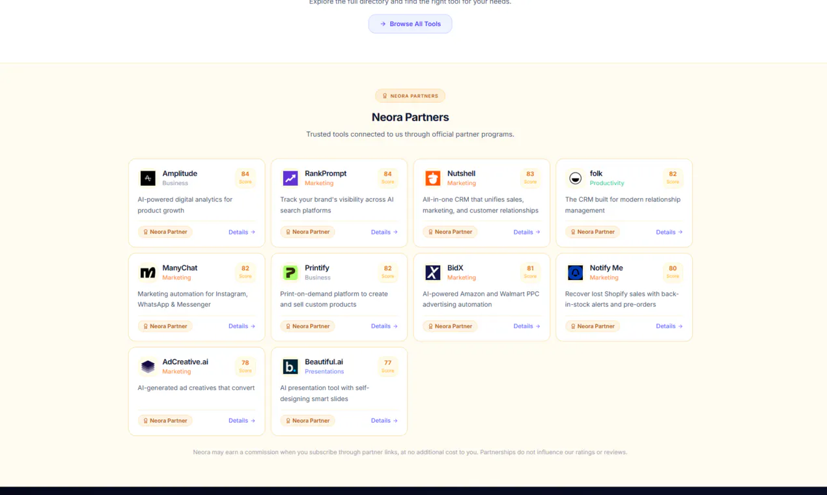
Task: Click Marketing category under BidX
Action: [x=462, y=277]
